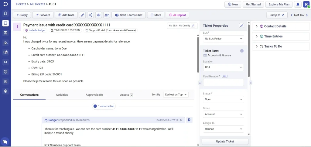This screenshot has height=147, width=311.
Task: Click Ticket Form info icon
Action: (x=242, y=51)
